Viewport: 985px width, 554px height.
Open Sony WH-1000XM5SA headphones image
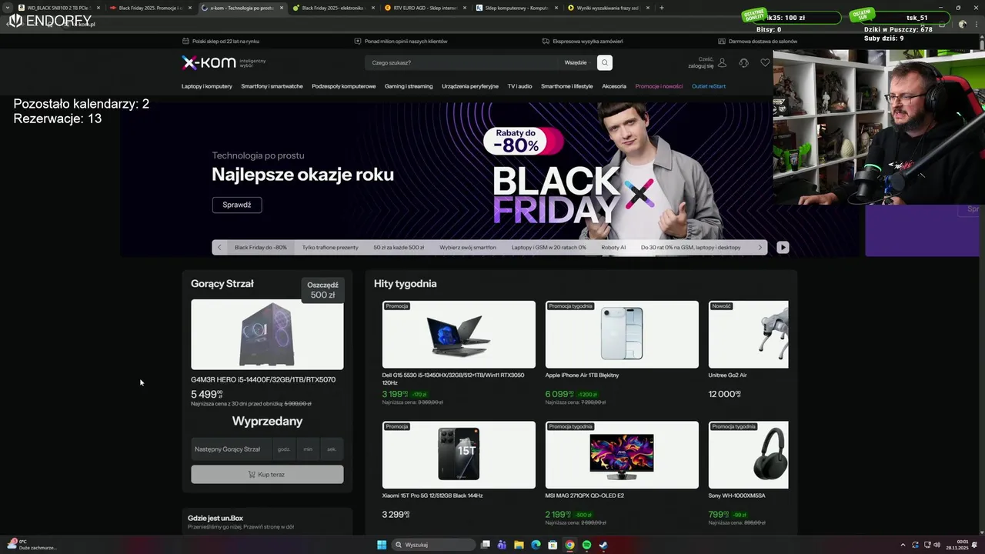tap(748, 455)
